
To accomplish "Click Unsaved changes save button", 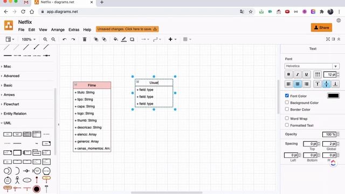I will coord(127,29).
